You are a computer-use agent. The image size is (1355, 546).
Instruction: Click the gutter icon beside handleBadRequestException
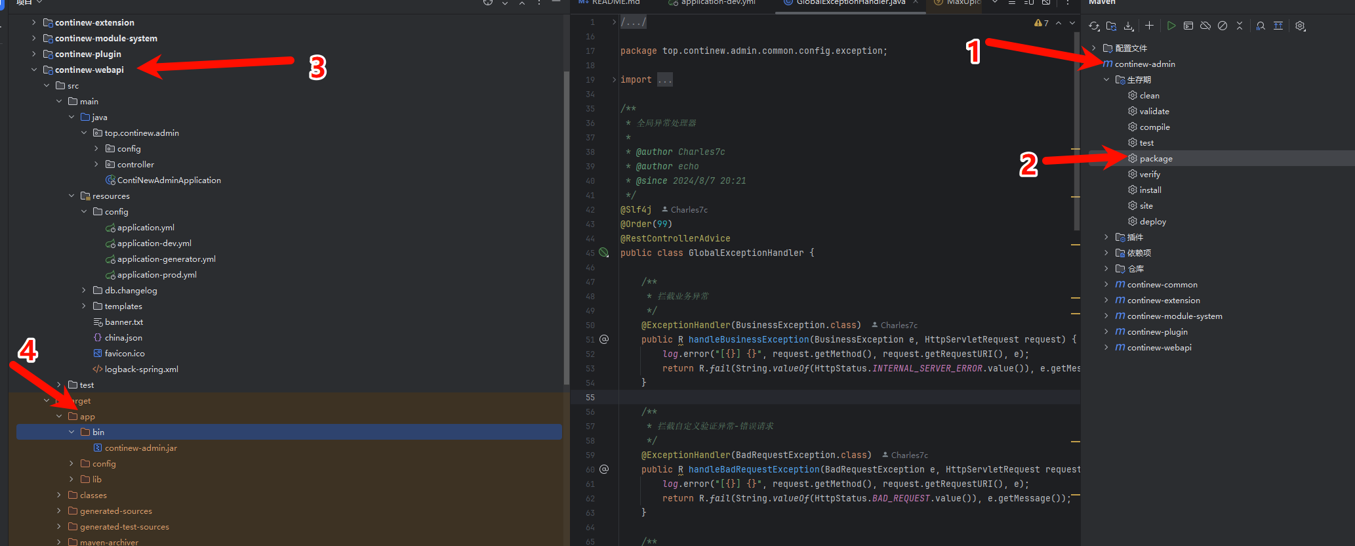coord(604,469)
